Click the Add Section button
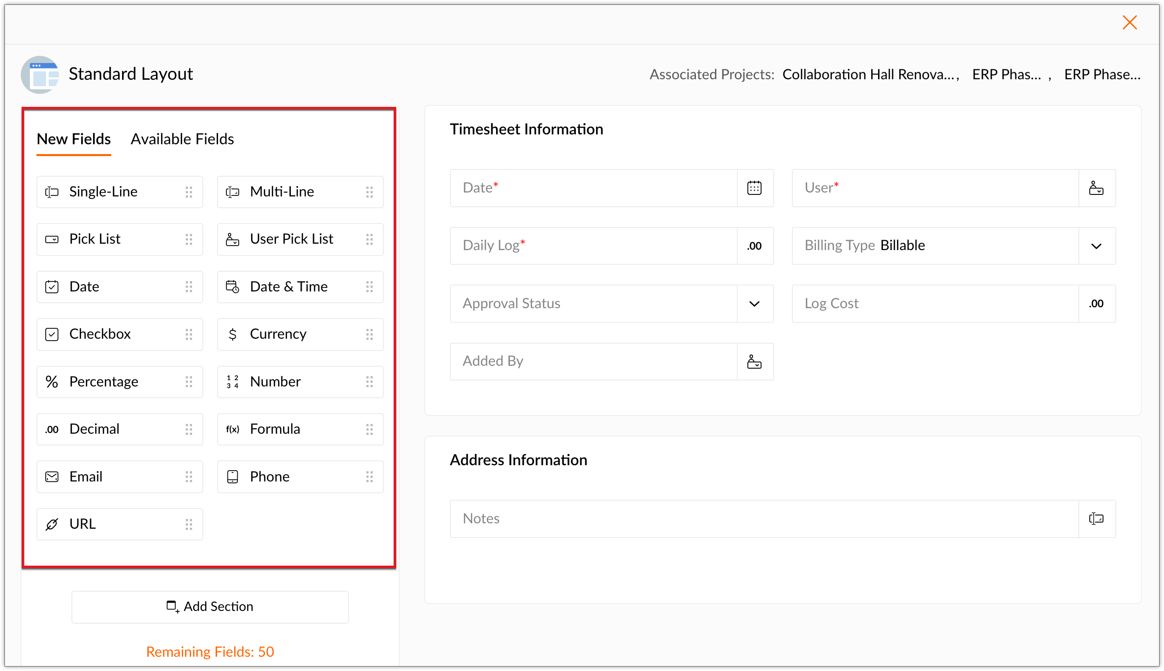The width and height of the screenshot is (1164, 671). (x=210, y=607)
